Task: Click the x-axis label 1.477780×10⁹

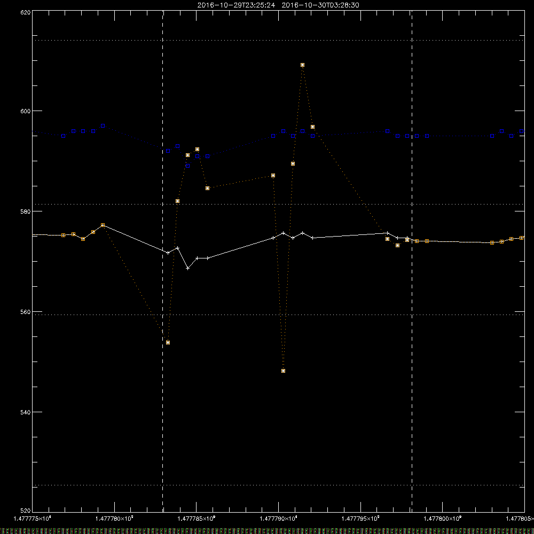Action: [114, 519]
